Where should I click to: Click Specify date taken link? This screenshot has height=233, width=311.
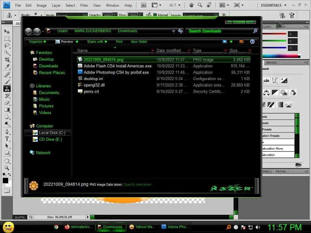coord(138,184)
